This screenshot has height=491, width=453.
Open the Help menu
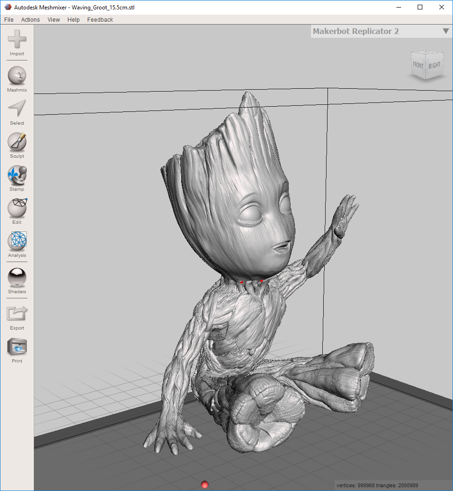pyautogui.click(x=74, y=20)
